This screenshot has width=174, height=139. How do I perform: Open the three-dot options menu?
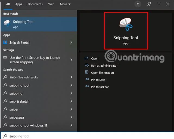coord(158,4)
